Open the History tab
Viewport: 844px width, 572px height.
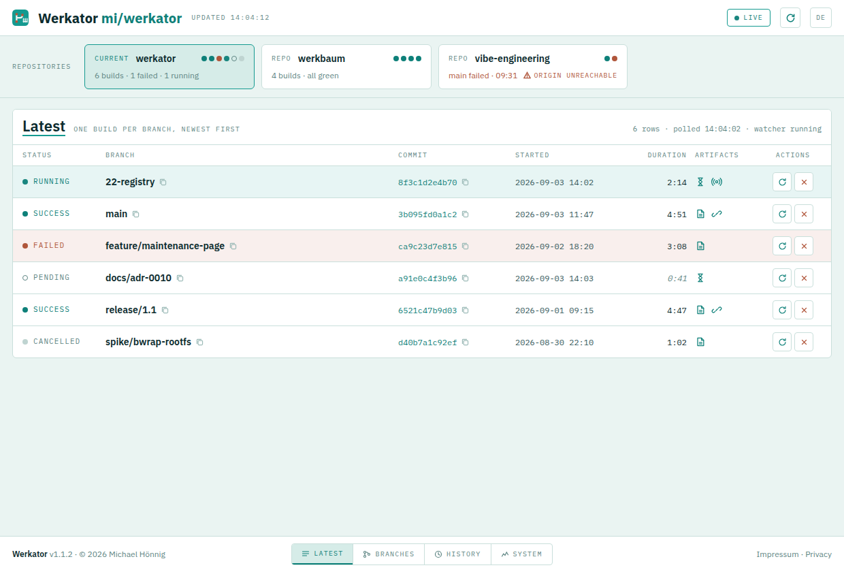point(457,554)
